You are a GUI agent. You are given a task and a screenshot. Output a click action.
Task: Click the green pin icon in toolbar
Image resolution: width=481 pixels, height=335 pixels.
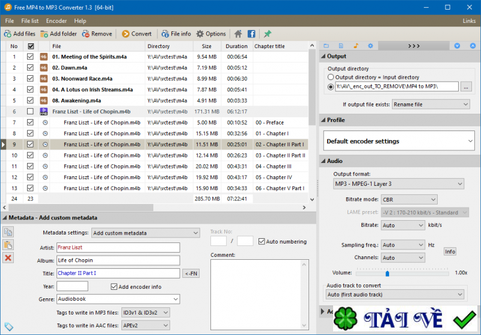268,34
